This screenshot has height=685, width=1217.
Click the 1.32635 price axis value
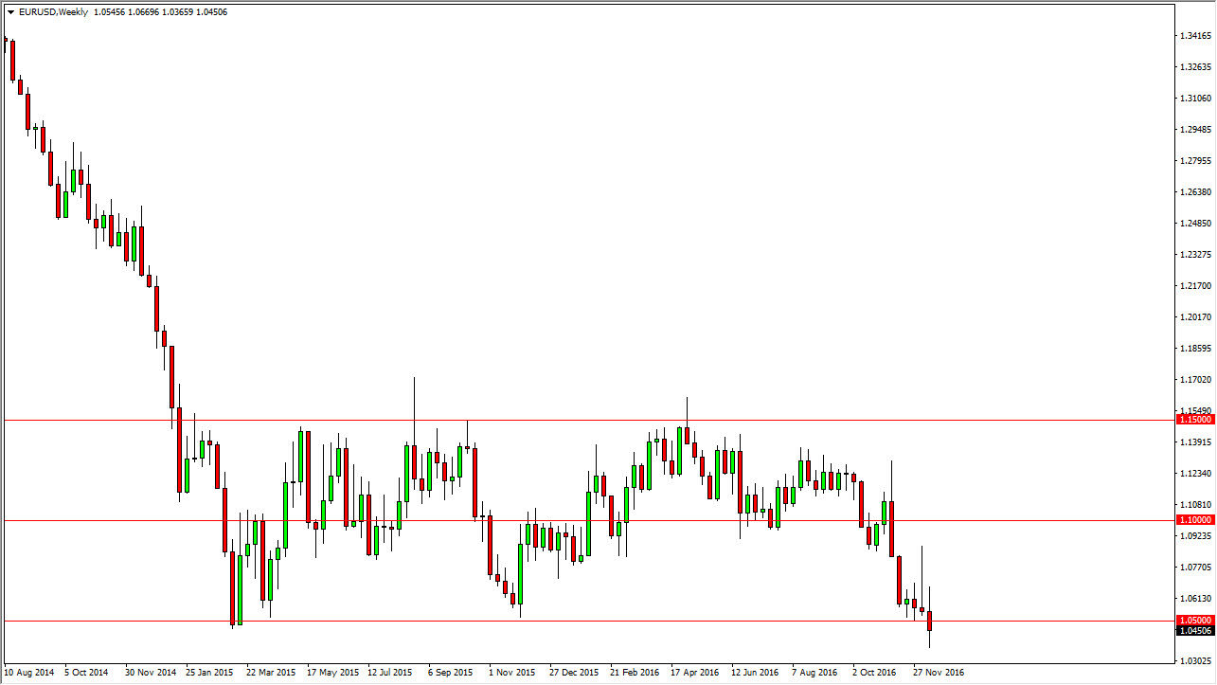tap(1195, 67)
